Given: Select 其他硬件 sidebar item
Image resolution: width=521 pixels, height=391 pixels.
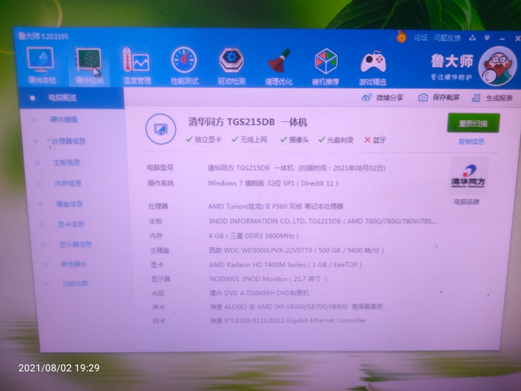Looking at the screenshot, I should click(74, 264).
